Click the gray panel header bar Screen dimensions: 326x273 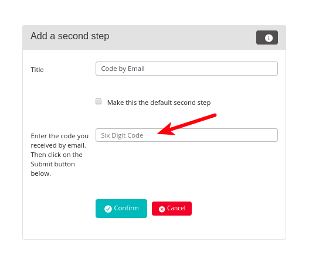pos(154,37)
